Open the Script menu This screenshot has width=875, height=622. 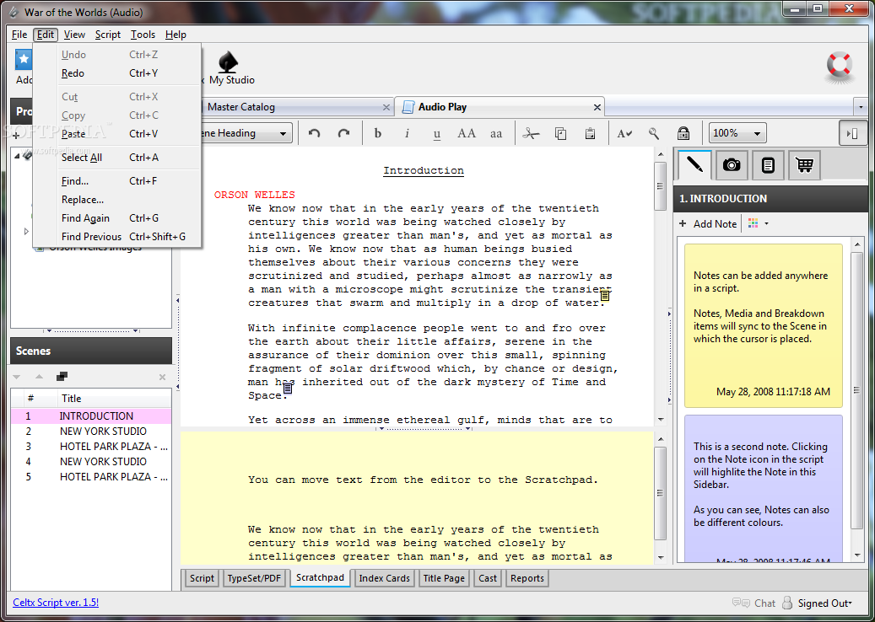[108, 35]
